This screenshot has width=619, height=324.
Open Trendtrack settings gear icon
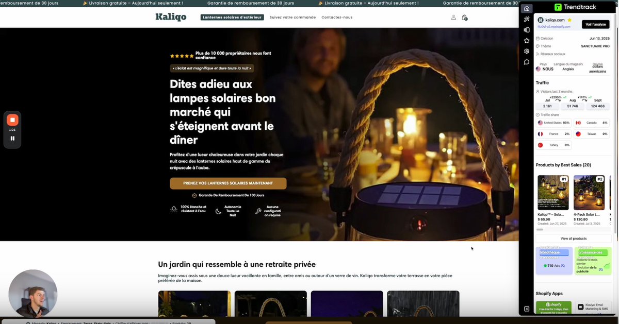point(527,52)
